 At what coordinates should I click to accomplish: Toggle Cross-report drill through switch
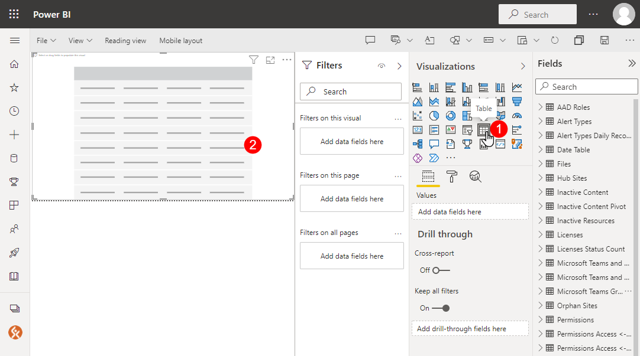click(441, 270)
